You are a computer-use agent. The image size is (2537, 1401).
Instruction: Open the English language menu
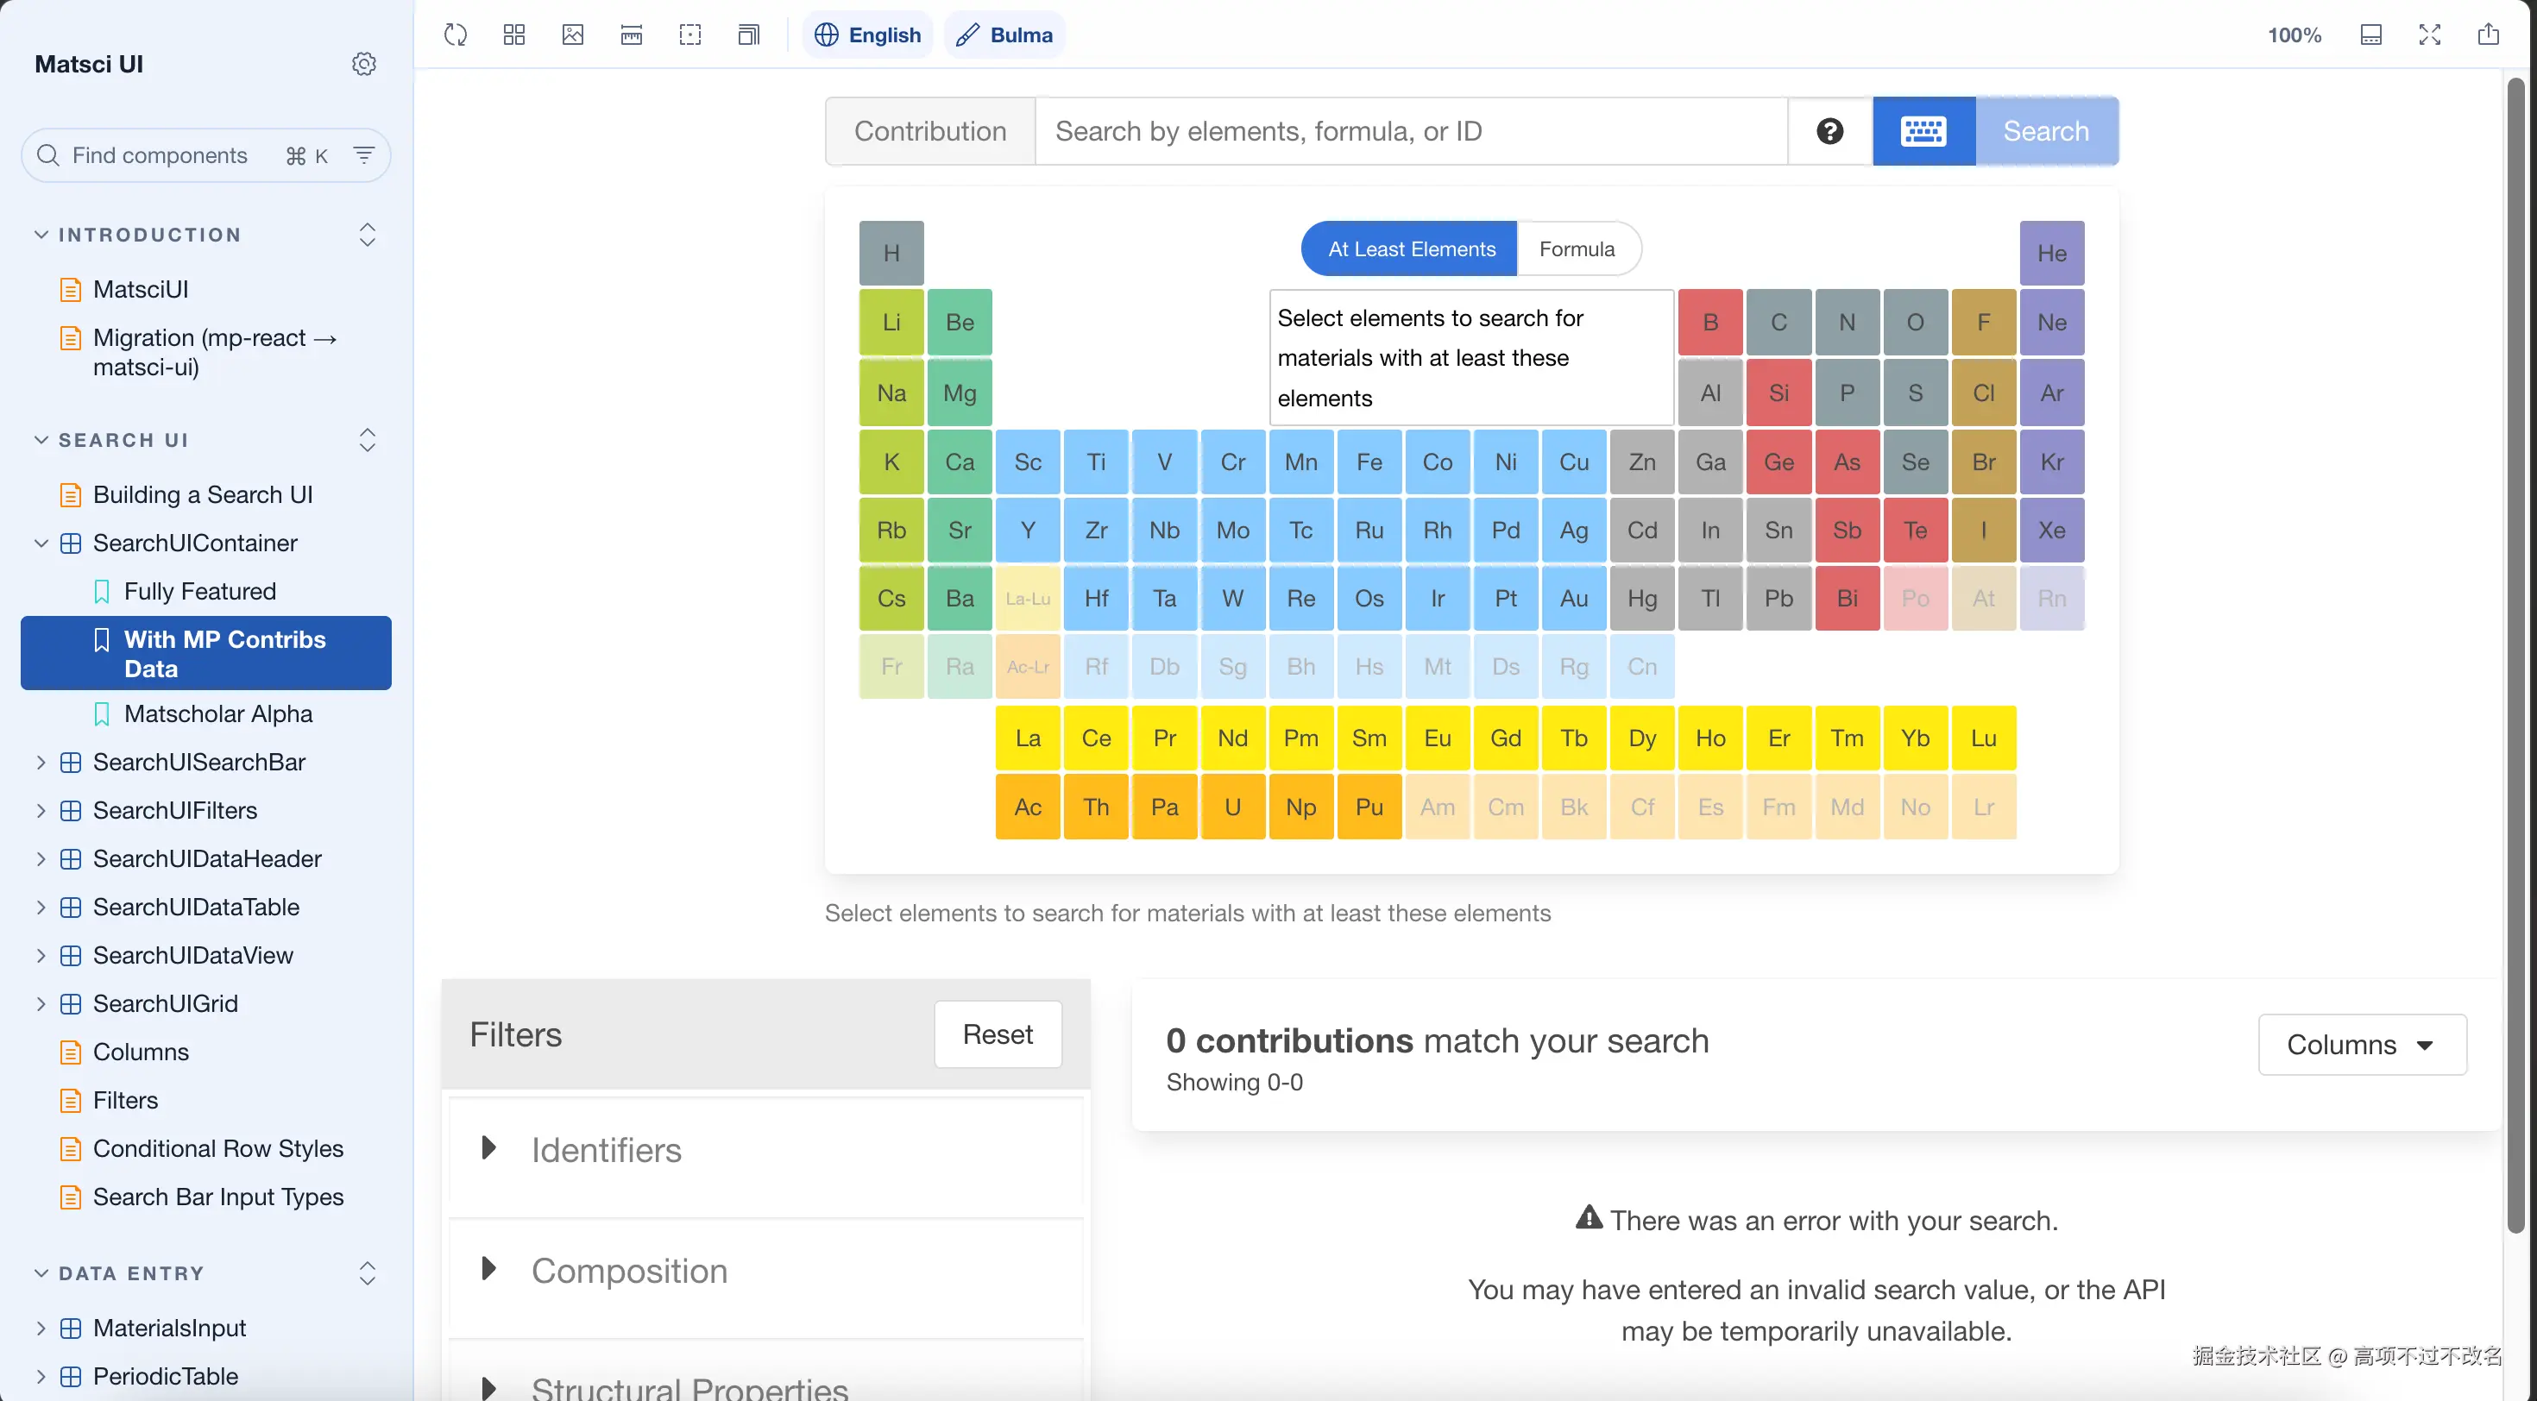pyautogui.click(x=867, y=35)
